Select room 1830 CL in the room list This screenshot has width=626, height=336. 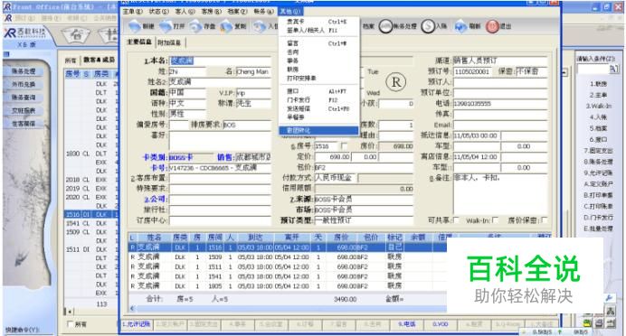(91, 154)
